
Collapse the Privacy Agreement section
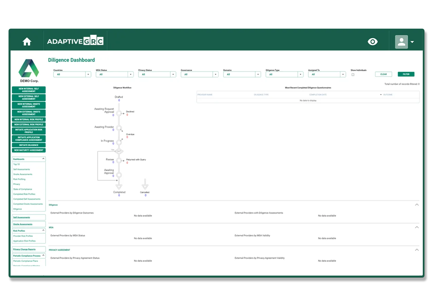(x=417, y=250)
